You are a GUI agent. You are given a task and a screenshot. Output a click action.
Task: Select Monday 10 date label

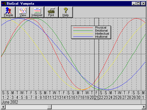[45, 95]
